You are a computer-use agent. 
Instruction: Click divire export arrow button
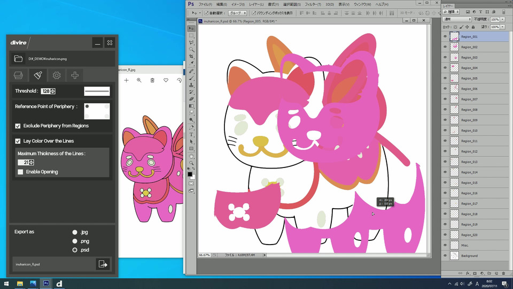[x=103, y=264]
